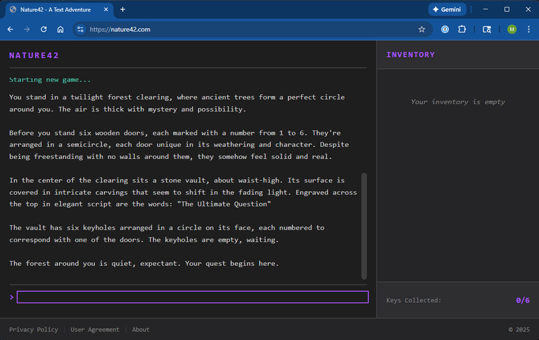Click the NATURE42 title heading

pos(34,55)
